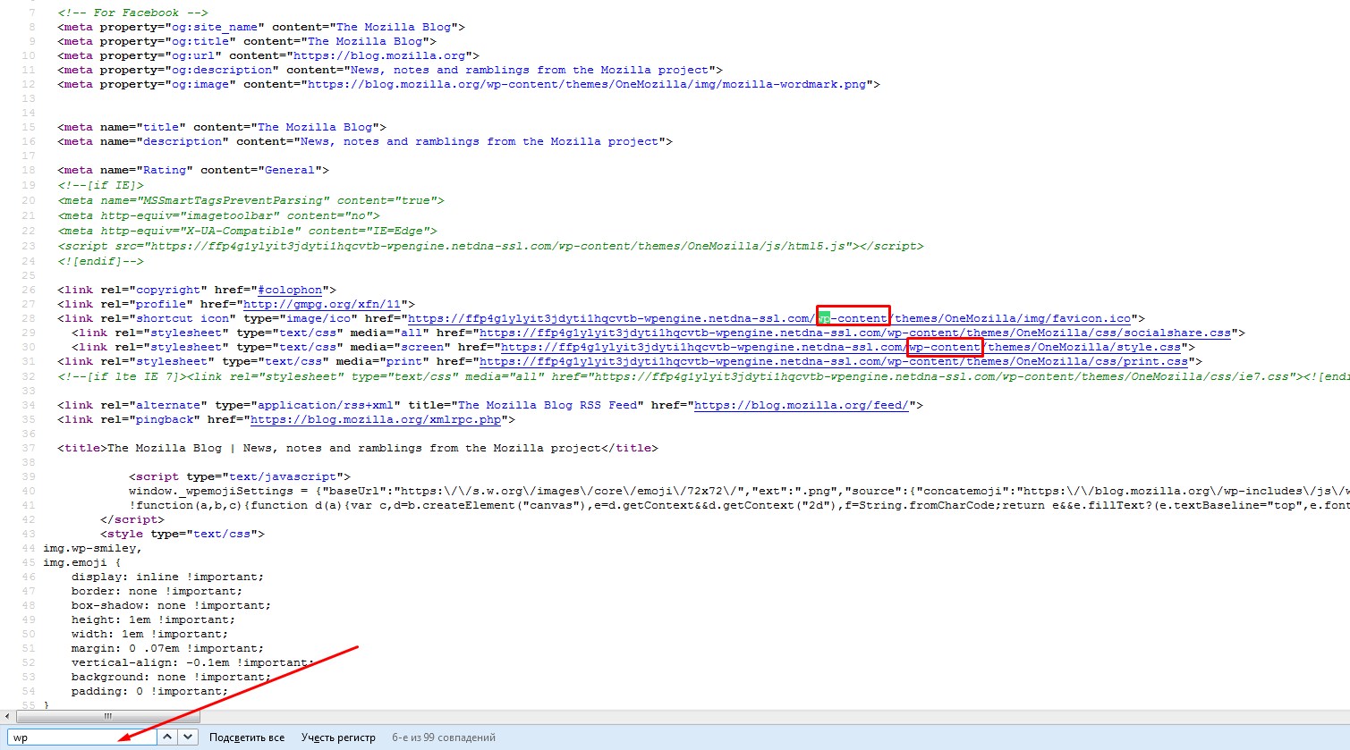Click the ie7.css conditional comment on line 32
This screenshot has height=750, width=1350.
703,376
